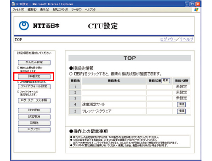Click the 操作上の留意事項 heading
Image resolution: width=212 pixels, height=161 pixels.
point(89,131)
